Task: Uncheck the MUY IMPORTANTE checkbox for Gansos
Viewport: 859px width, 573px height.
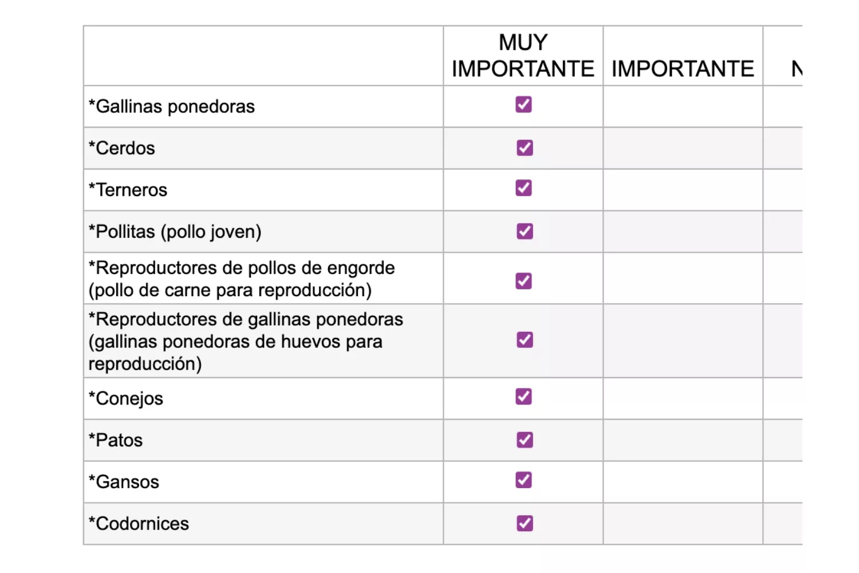Action: point(523,481)
